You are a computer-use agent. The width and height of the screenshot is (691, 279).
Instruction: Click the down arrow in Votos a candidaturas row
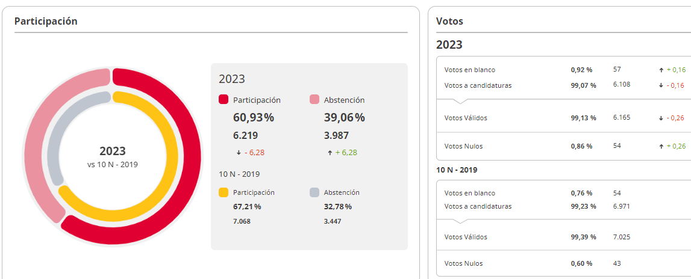(x=661, y=85)
